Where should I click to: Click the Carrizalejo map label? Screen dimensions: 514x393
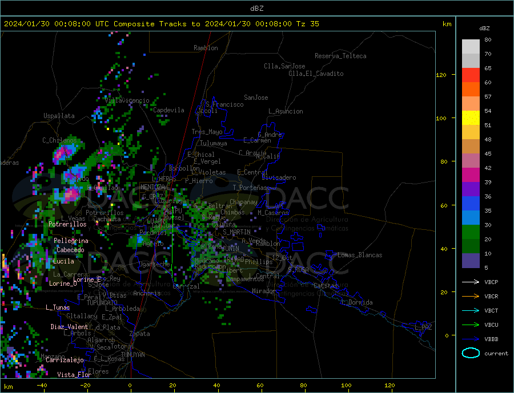point(65,360)
